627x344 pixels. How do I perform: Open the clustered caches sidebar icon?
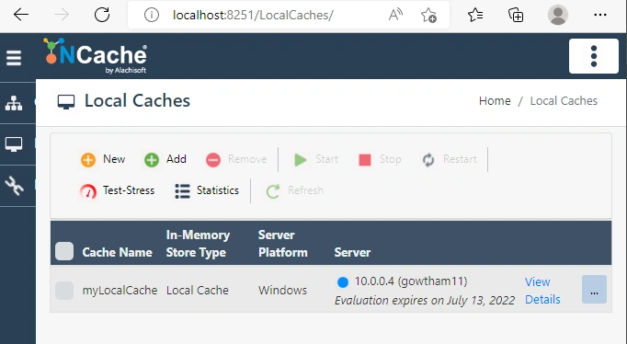14,104
